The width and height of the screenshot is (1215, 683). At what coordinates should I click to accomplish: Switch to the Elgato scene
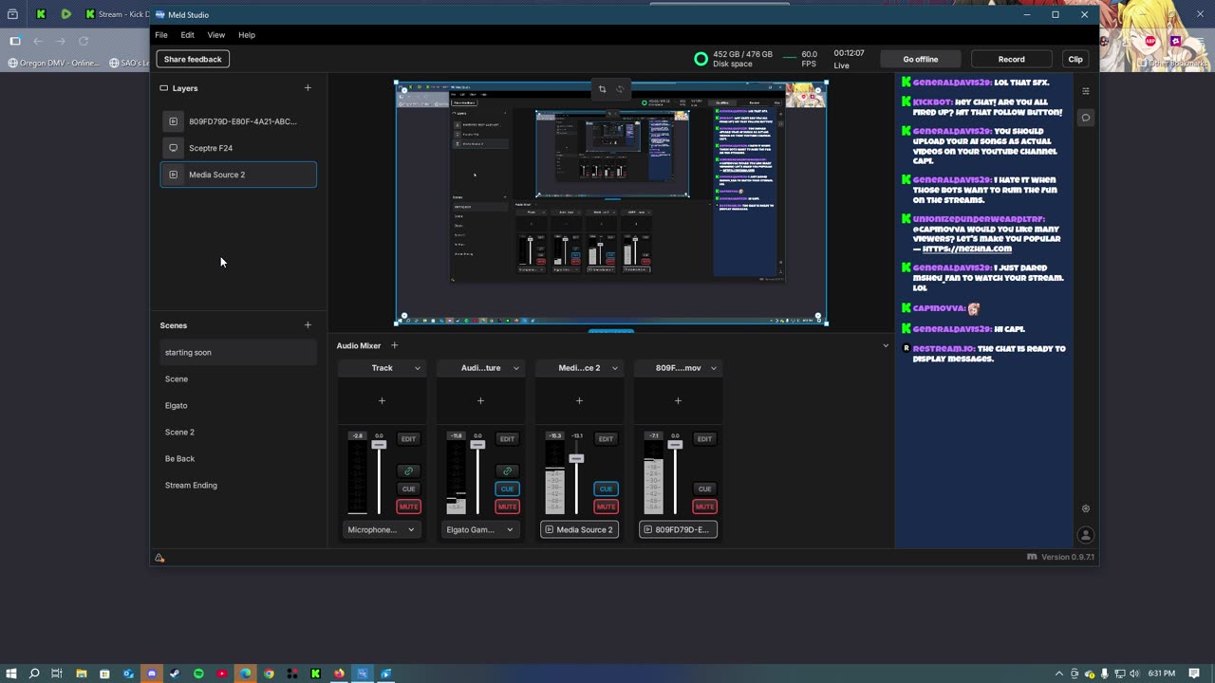pos(238,405)
